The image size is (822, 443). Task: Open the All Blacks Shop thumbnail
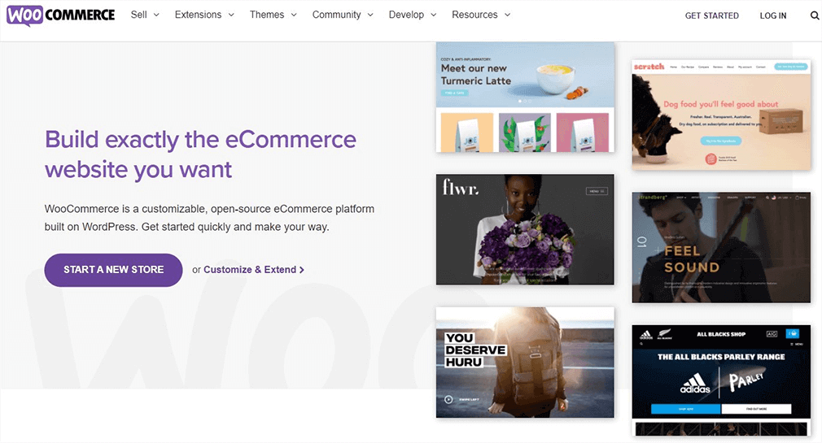[x=721, y=380]
